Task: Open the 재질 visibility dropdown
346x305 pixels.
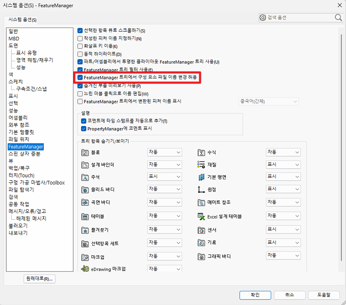Action: [x=283, y=164]
